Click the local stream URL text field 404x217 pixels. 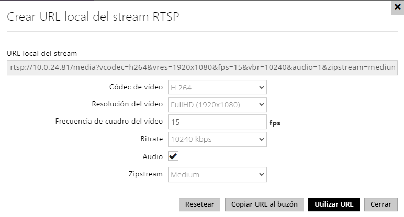click(202, 68)
